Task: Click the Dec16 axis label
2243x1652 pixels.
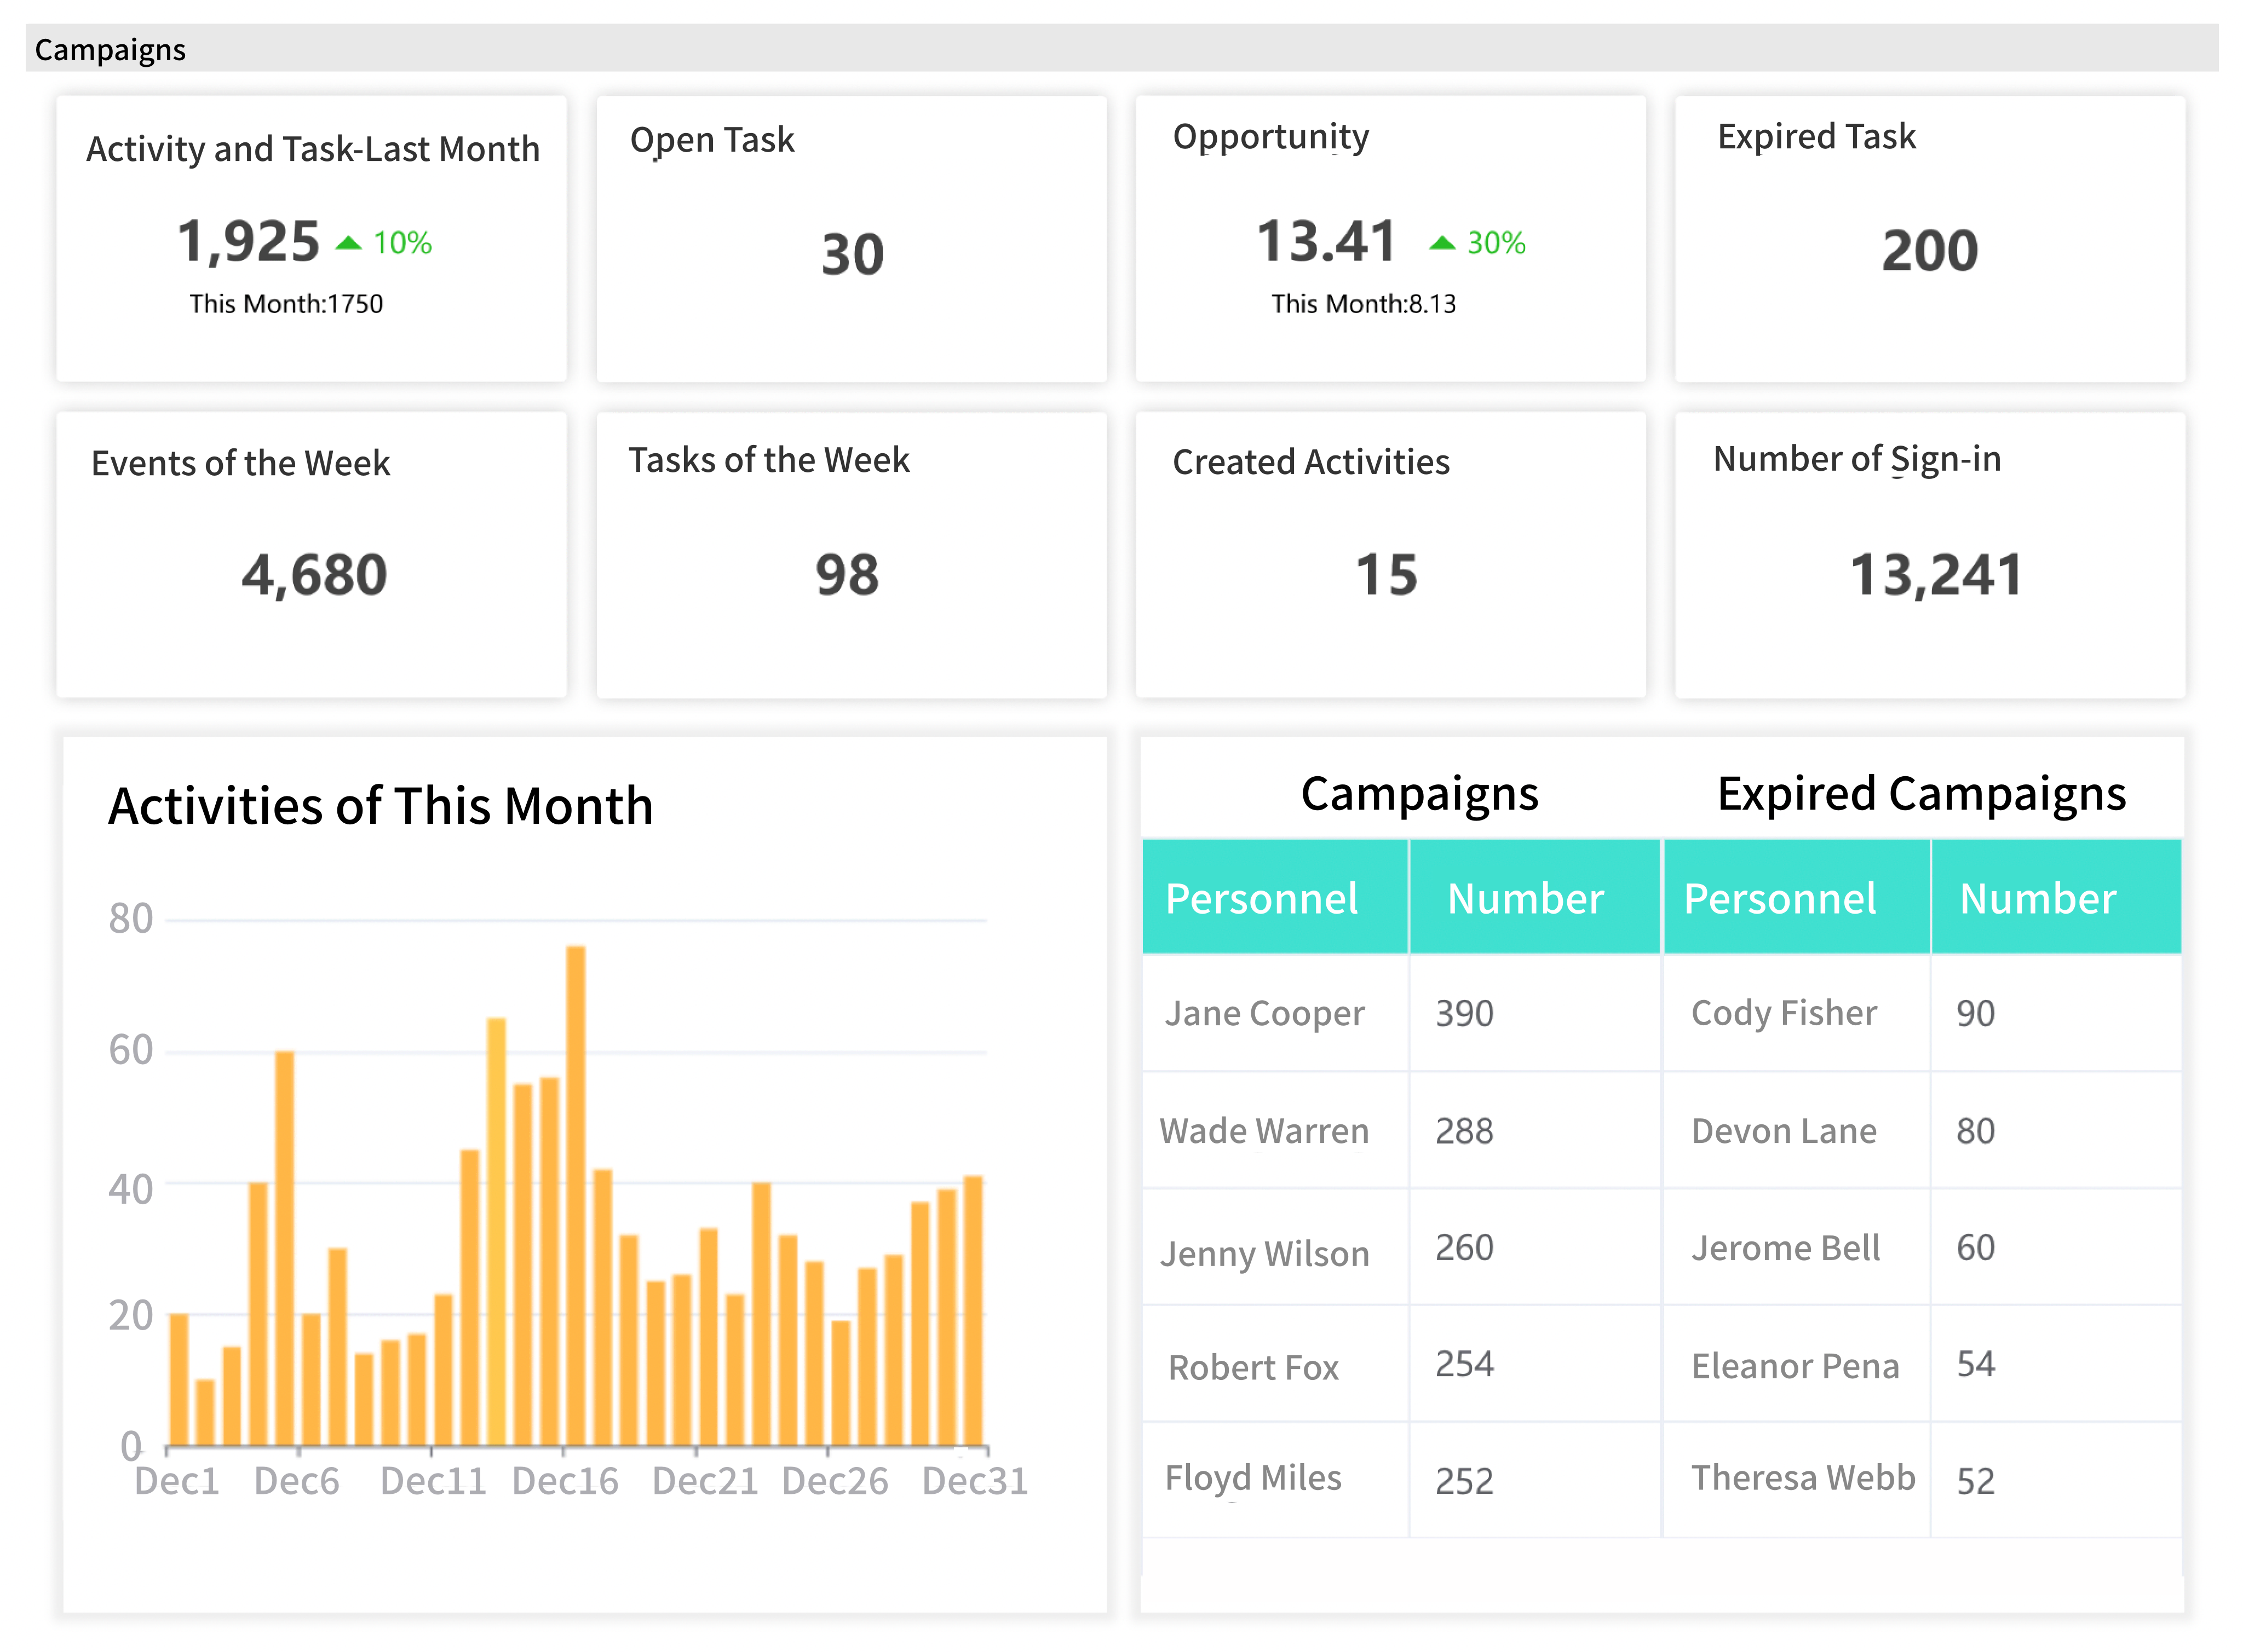Action: click(565, 1481)
